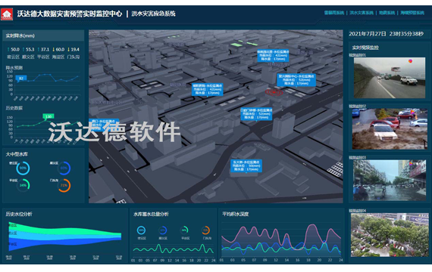Click the blue gauge in reservoir storage analysis

pos(163,230)
